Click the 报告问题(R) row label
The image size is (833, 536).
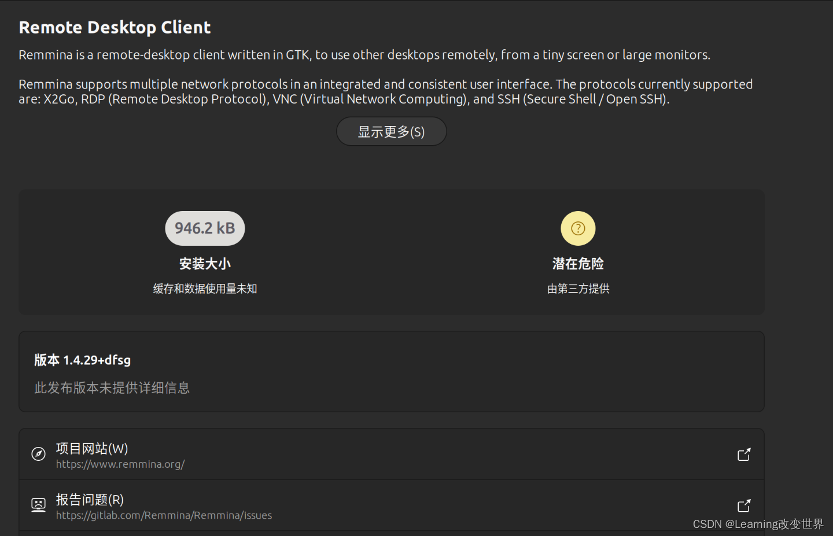90,500
